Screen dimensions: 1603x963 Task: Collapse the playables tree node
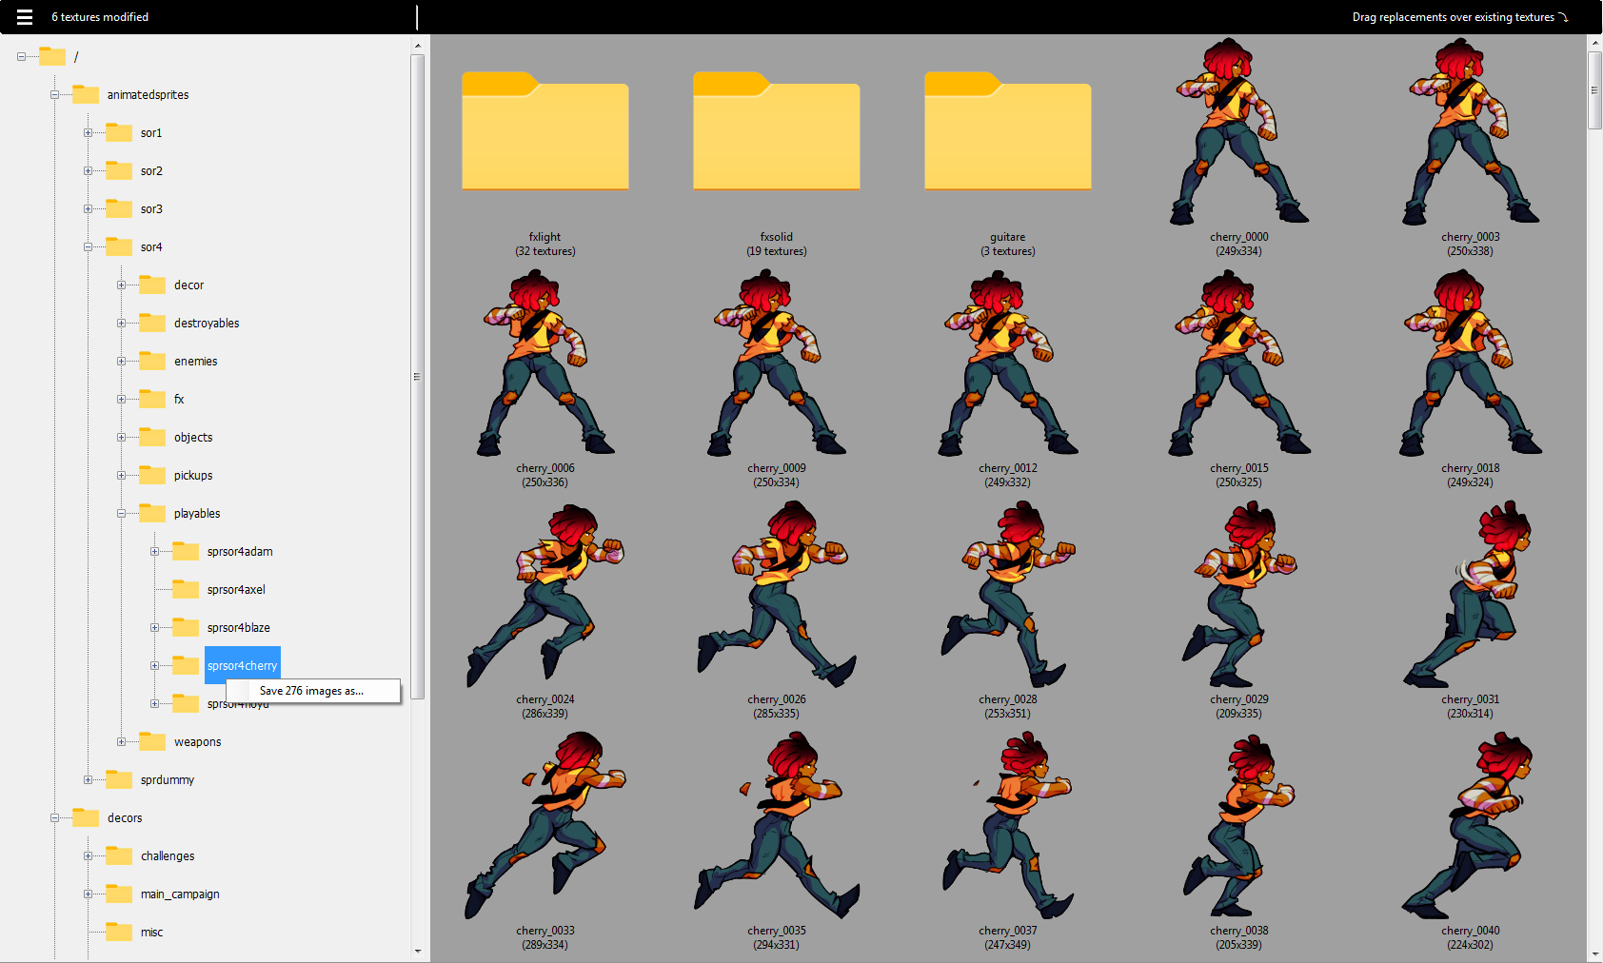(x=121, y=514)
